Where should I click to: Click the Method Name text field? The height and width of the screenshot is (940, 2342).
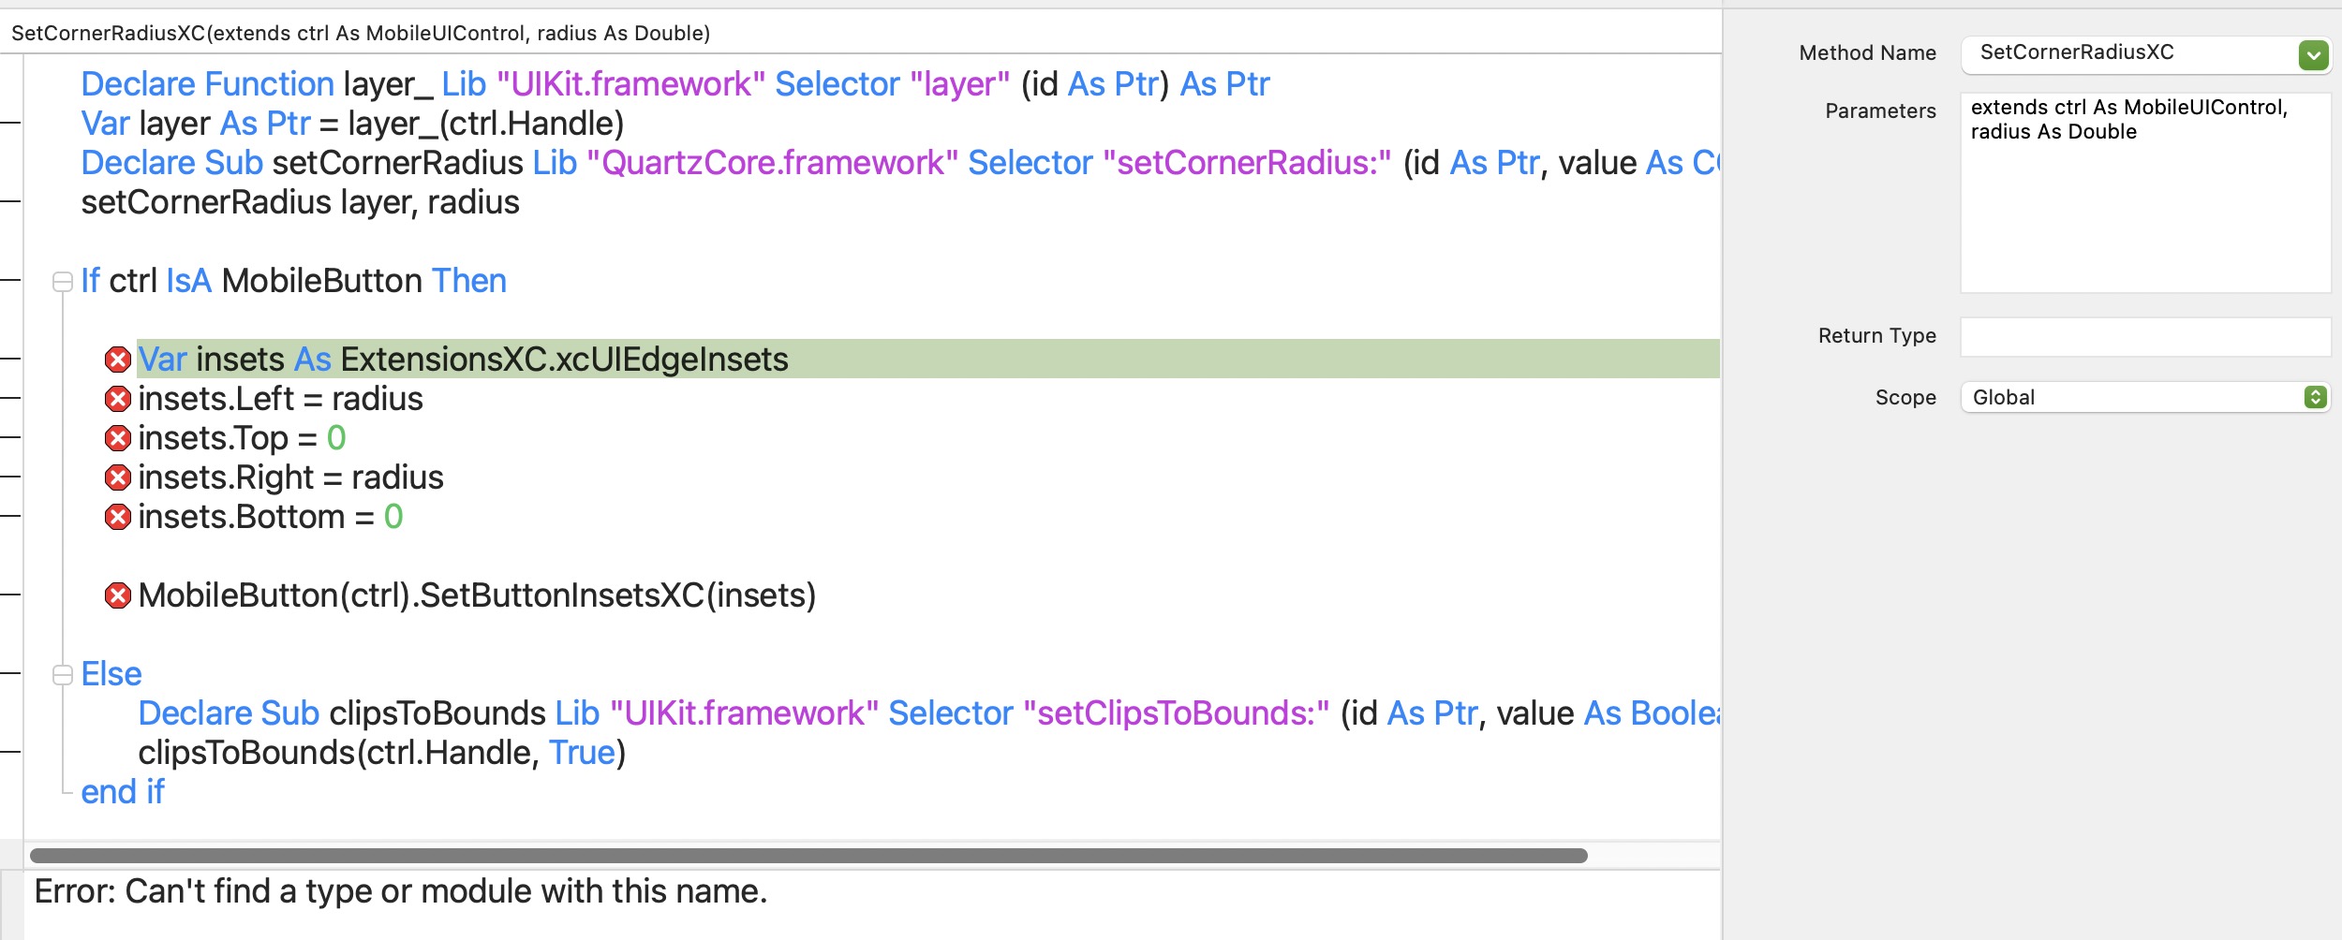[2127, 53]
